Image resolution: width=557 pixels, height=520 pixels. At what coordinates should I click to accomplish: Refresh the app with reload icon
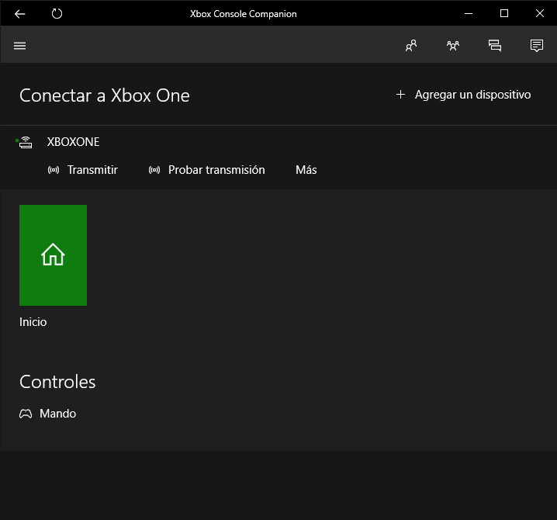click(57, 14)
